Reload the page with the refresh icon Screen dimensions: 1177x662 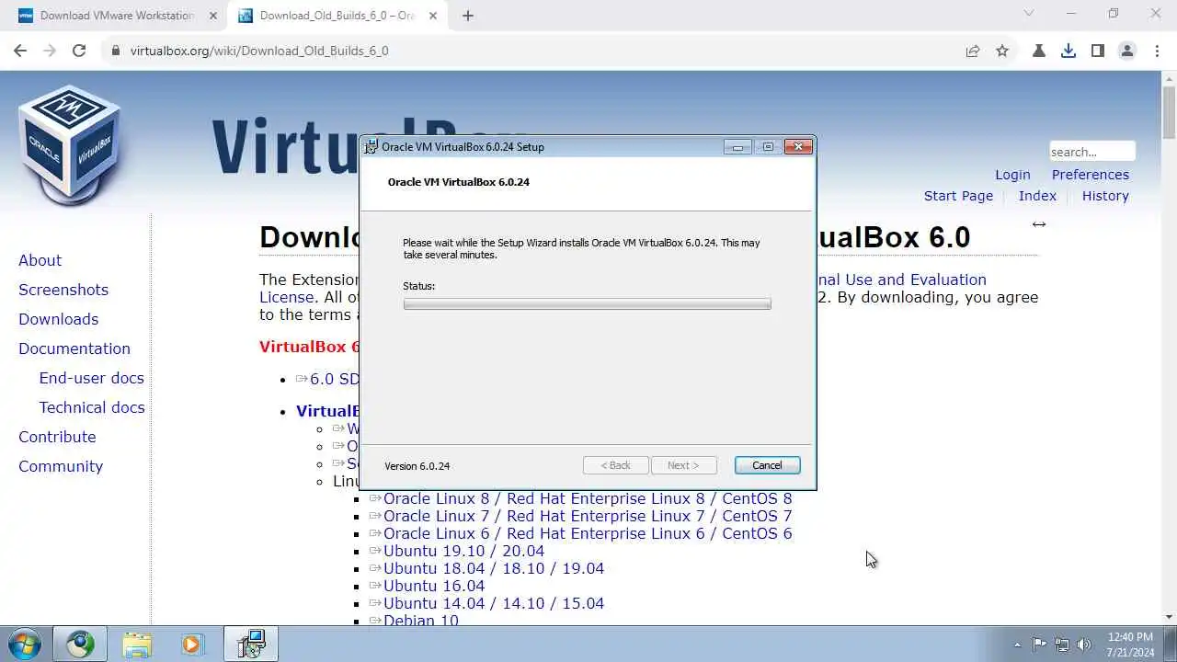pyautogui.click(x=79, y=51)
